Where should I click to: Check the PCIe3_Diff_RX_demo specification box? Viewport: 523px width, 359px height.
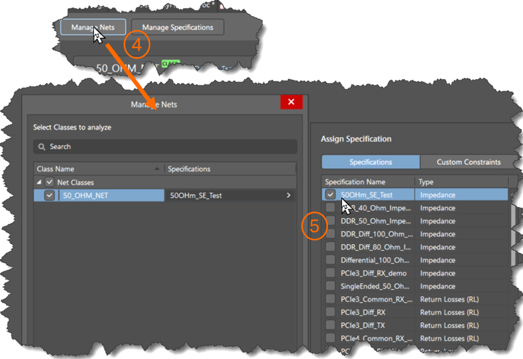(330, 273)
